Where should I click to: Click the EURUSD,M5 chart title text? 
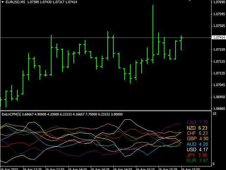click(15, 2)
